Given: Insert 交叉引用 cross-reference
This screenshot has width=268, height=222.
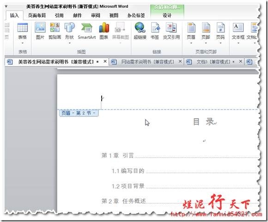Looking at the screenshot, I should pyautogui.click(x=171, y=27).
